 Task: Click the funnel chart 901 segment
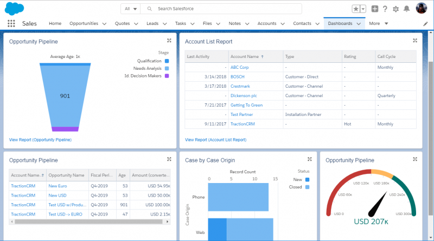click(65, 96)
